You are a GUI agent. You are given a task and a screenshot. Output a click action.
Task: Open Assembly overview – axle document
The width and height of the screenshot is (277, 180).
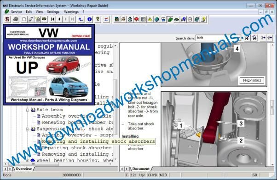coord(76,116)
